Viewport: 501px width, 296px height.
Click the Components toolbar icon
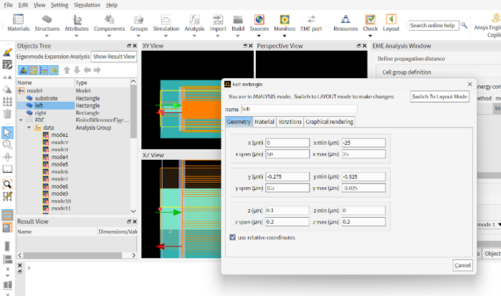(x=109, y=19)
